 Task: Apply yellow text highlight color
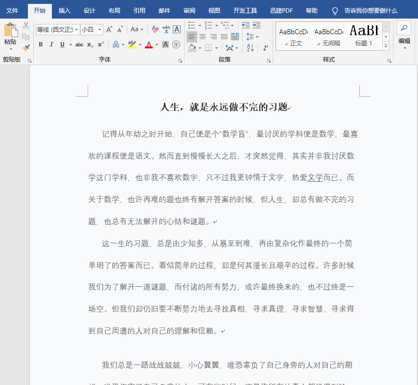(132, 44)
